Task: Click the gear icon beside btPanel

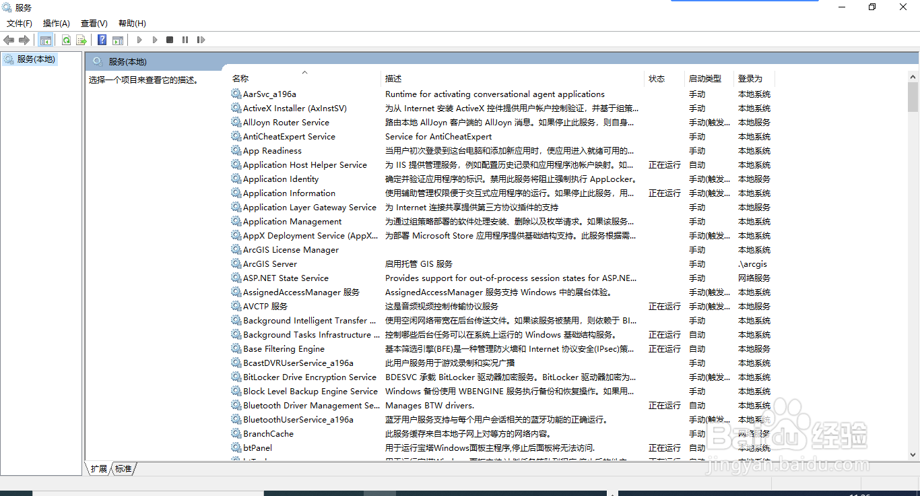Action: 236,448
